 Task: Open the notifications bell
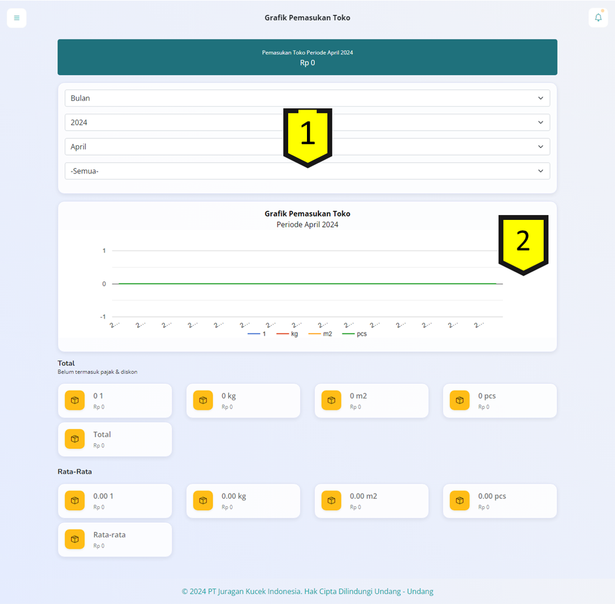point(598,18)
